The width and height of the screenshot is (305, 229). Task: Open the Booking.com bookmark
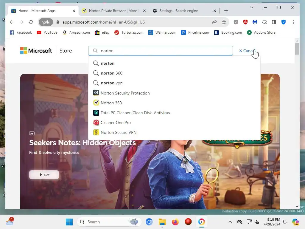point(228,33)
